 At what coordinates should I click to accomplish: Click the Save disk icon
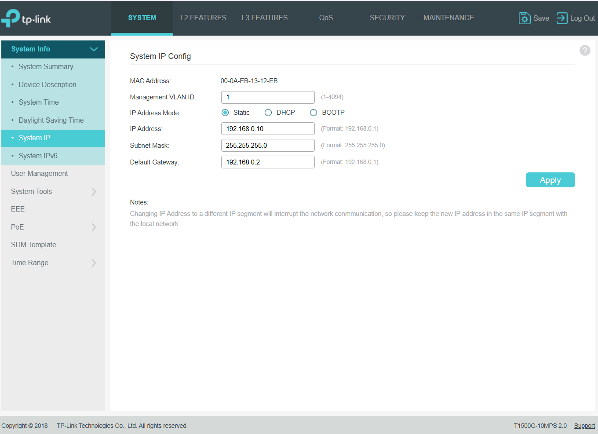pos(524,18)
